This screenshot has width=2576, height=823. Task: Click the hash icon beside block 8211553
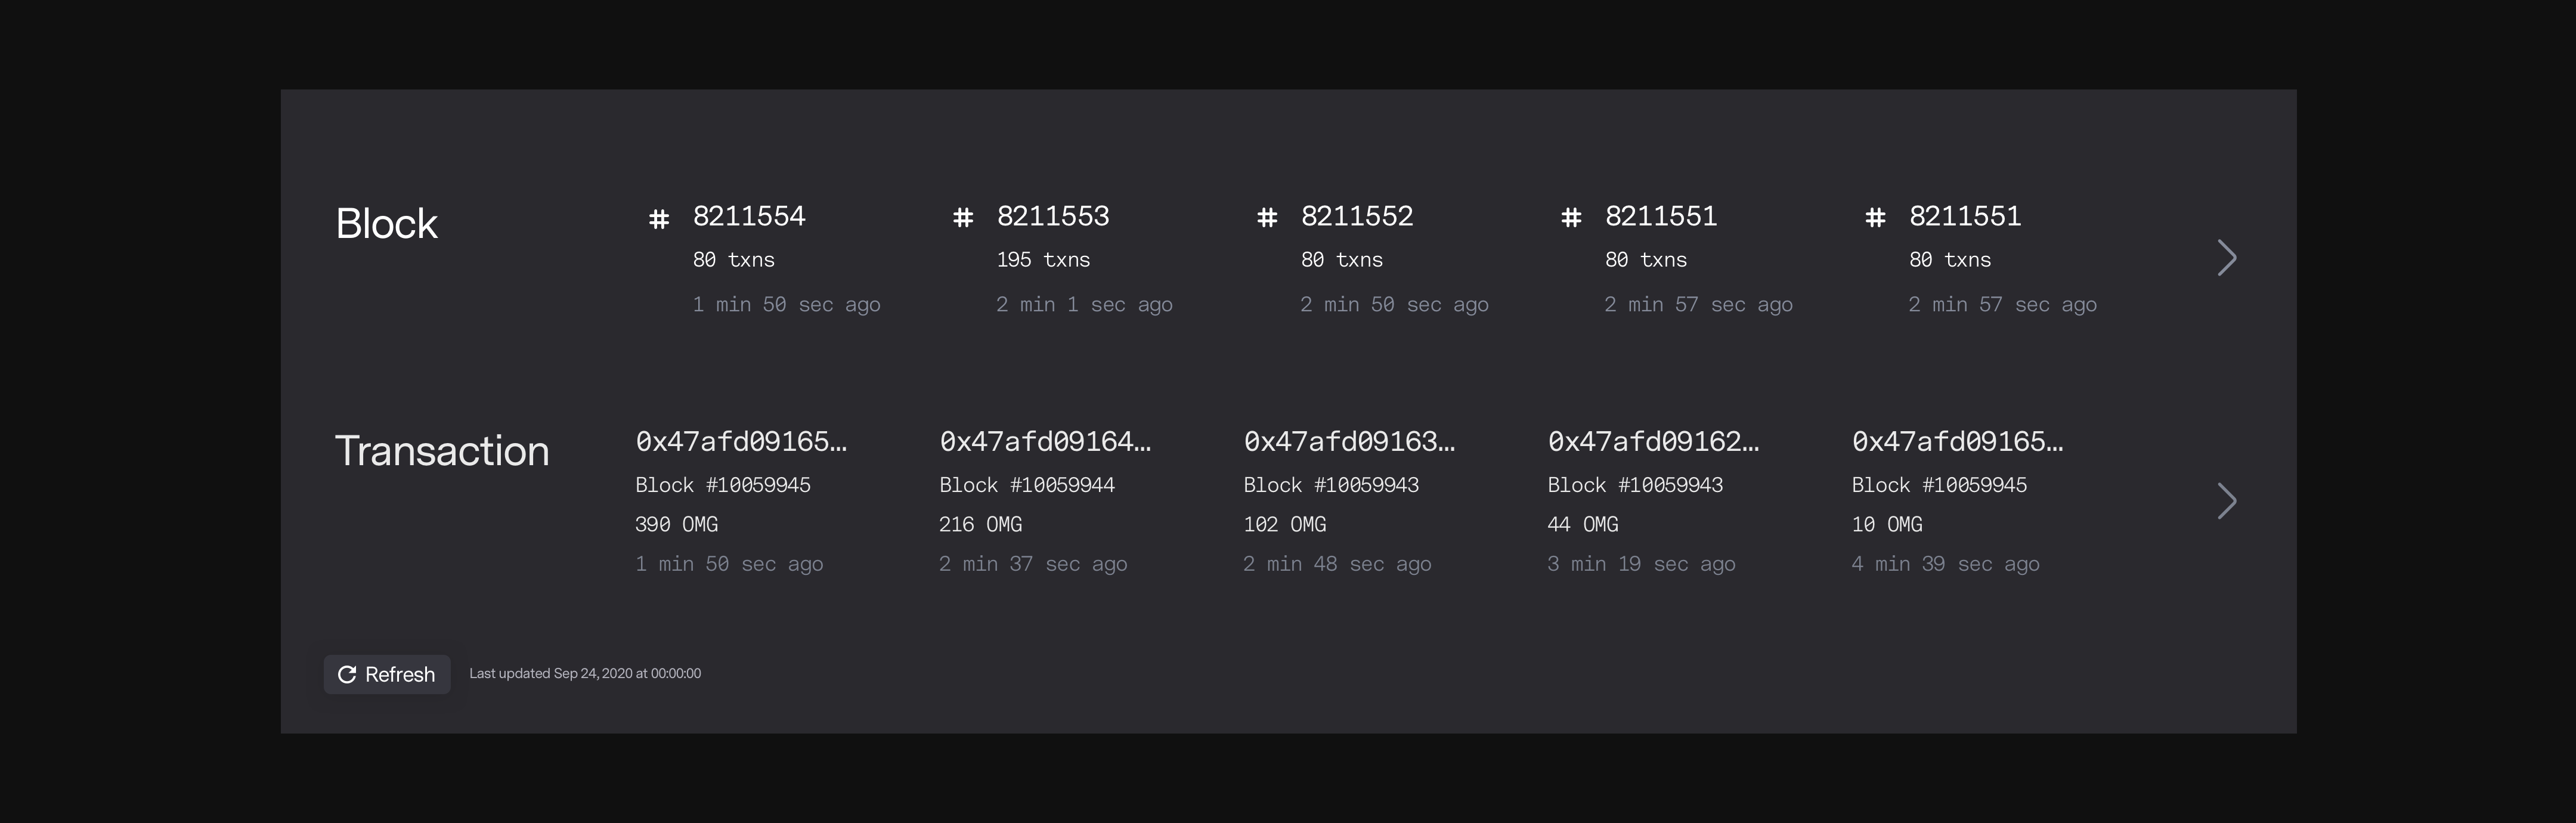pos(964,217)
